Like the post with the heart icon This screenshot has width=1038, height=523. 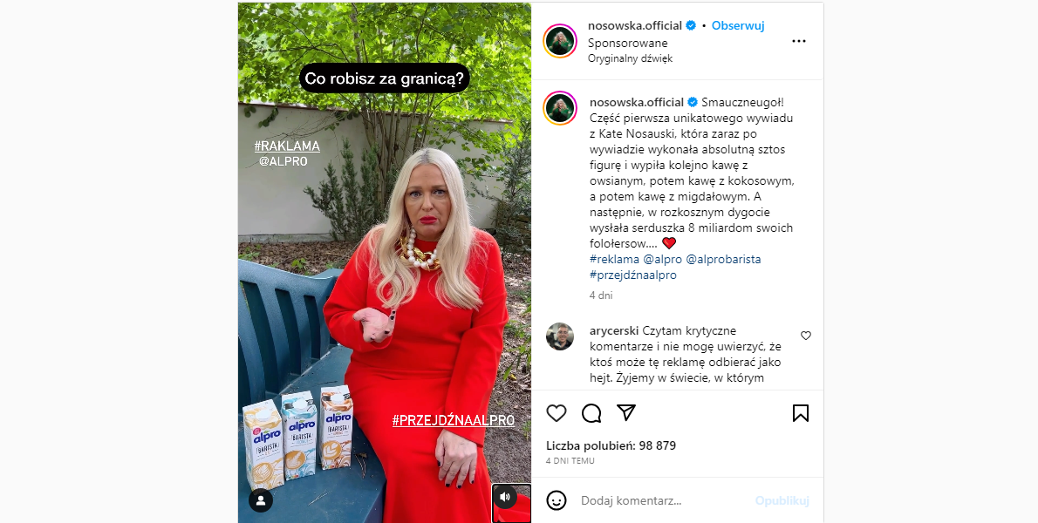pos(557,413)
